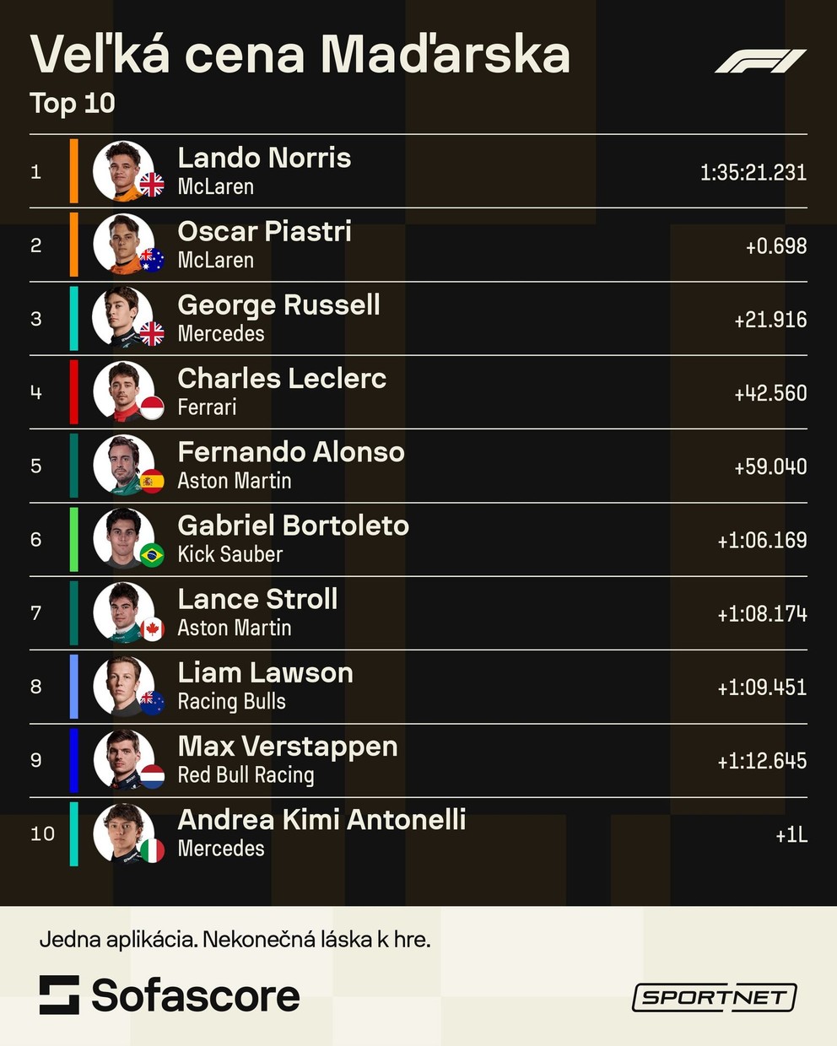
Task: Click the Sofascore wordmark text
Action: (x=195, y=995)
